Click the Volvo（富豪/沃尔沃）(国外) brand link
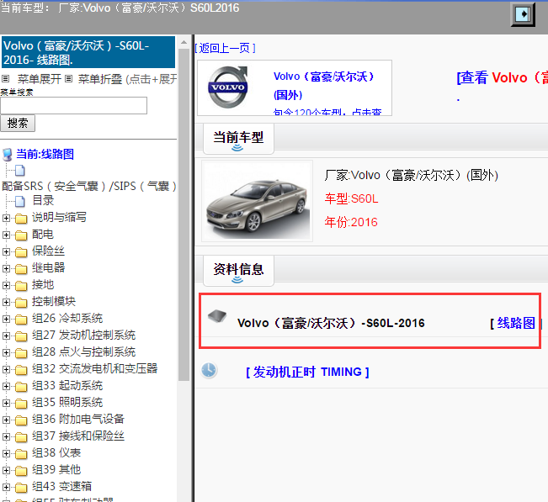The width and height of the screenshot is (548, 502). pos(323,86)
